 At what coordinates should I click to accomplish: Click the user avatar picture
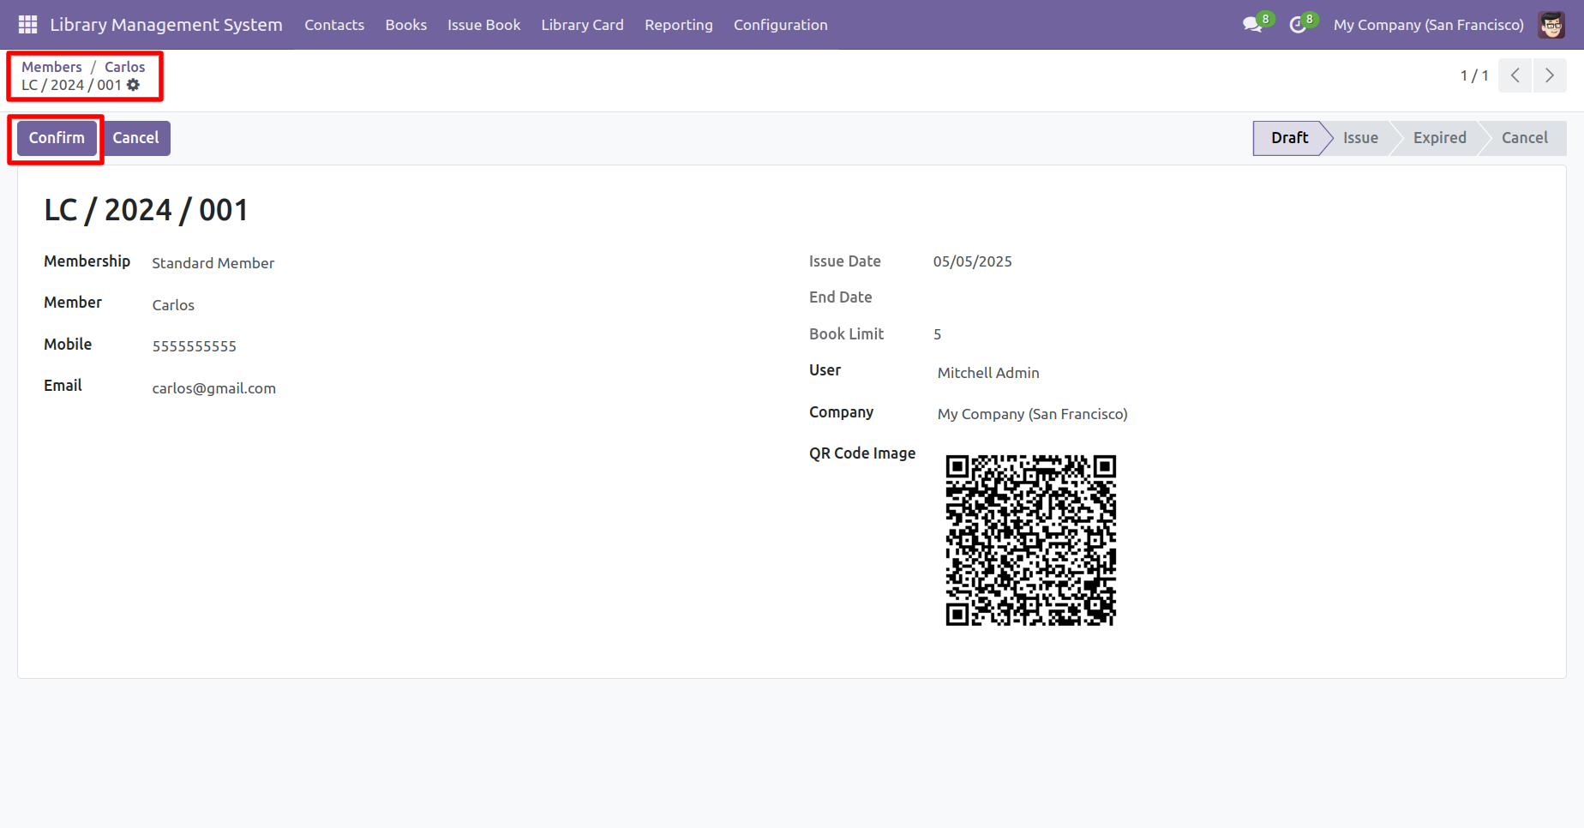point(1551,25)
